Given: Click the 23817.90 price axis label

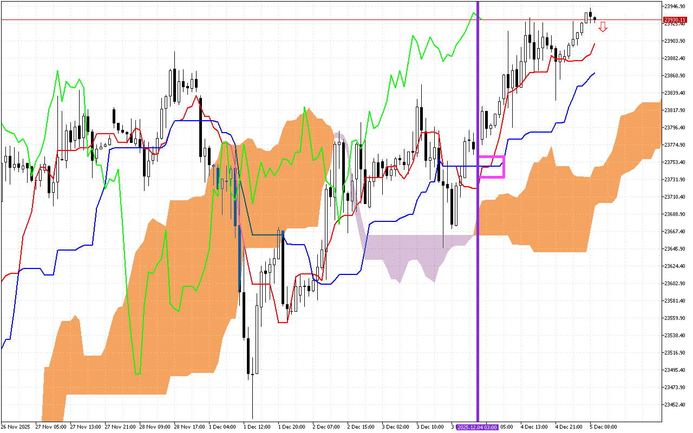Looking at the screenshot, I should [675, 110].
